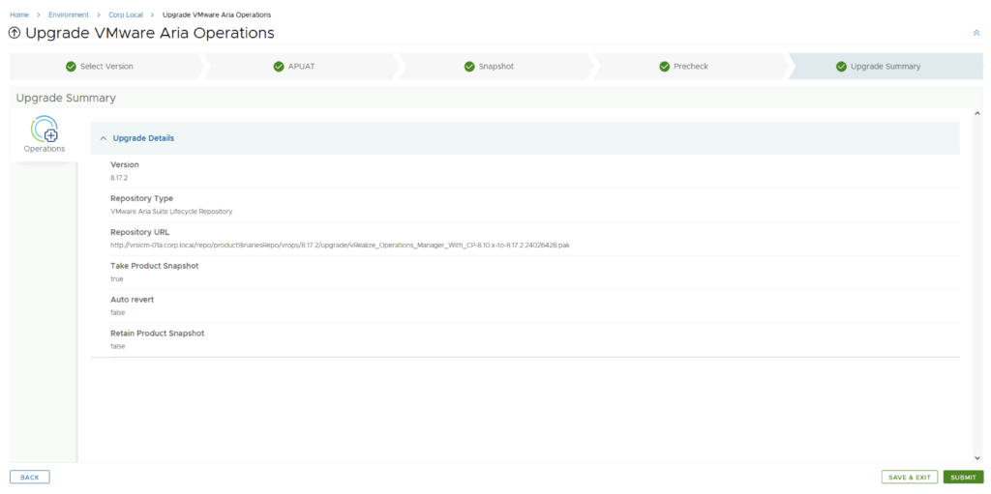The height and width of the screenshot is (494, 991).
Task: Select the Operations product icon
Action: pos(45,130)
